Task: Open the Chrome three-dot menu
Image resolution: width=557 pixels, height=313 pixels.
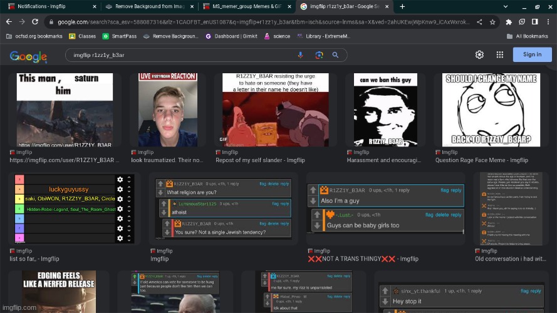Action: coord(548,22)
